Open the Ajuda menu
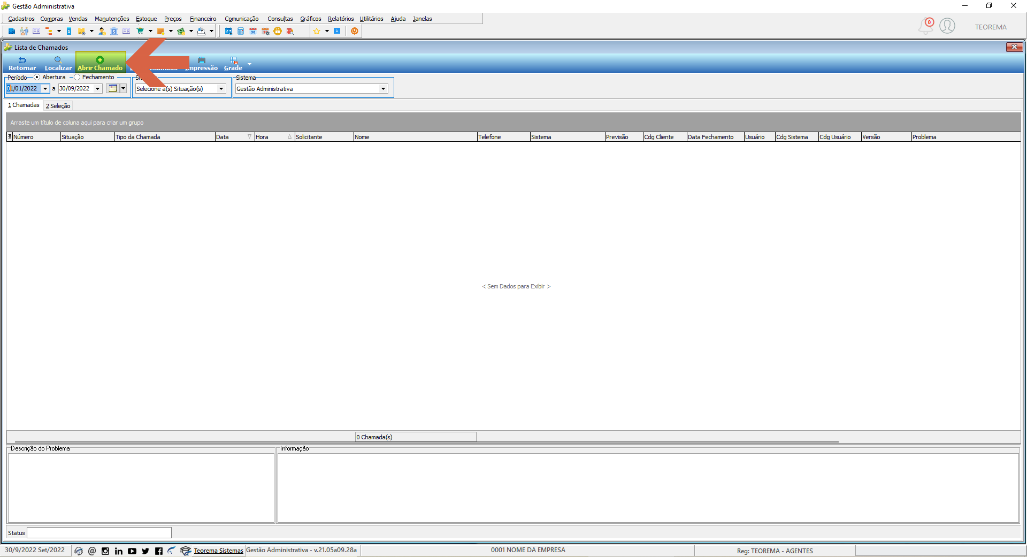Viewport: 1027px width, 557px height. (398, 19)
